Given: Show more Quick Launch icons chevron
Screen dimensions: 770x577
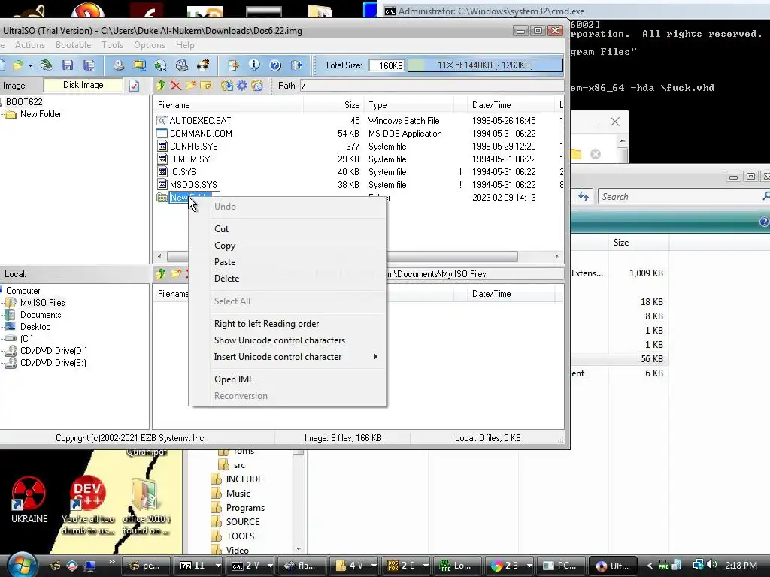Looking at the screenshot, I should tap(111, 562).
